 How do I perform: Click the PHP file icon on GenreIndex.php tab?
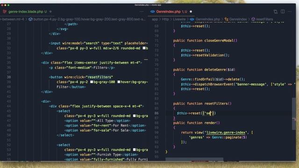(153, 12)
